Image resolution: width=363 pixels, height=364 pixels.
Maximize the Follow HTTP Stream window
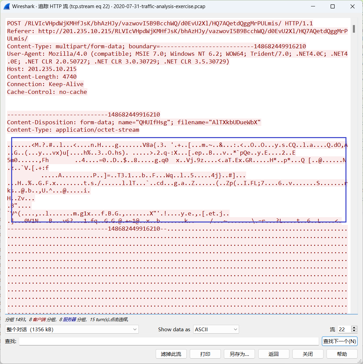332,6
